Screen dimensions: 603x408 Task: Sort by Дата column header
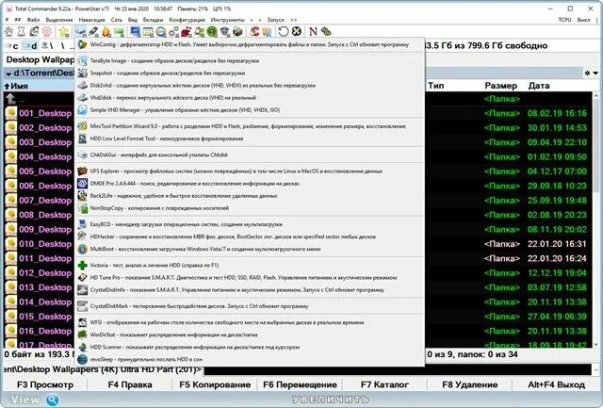click(x=538, y=86)
